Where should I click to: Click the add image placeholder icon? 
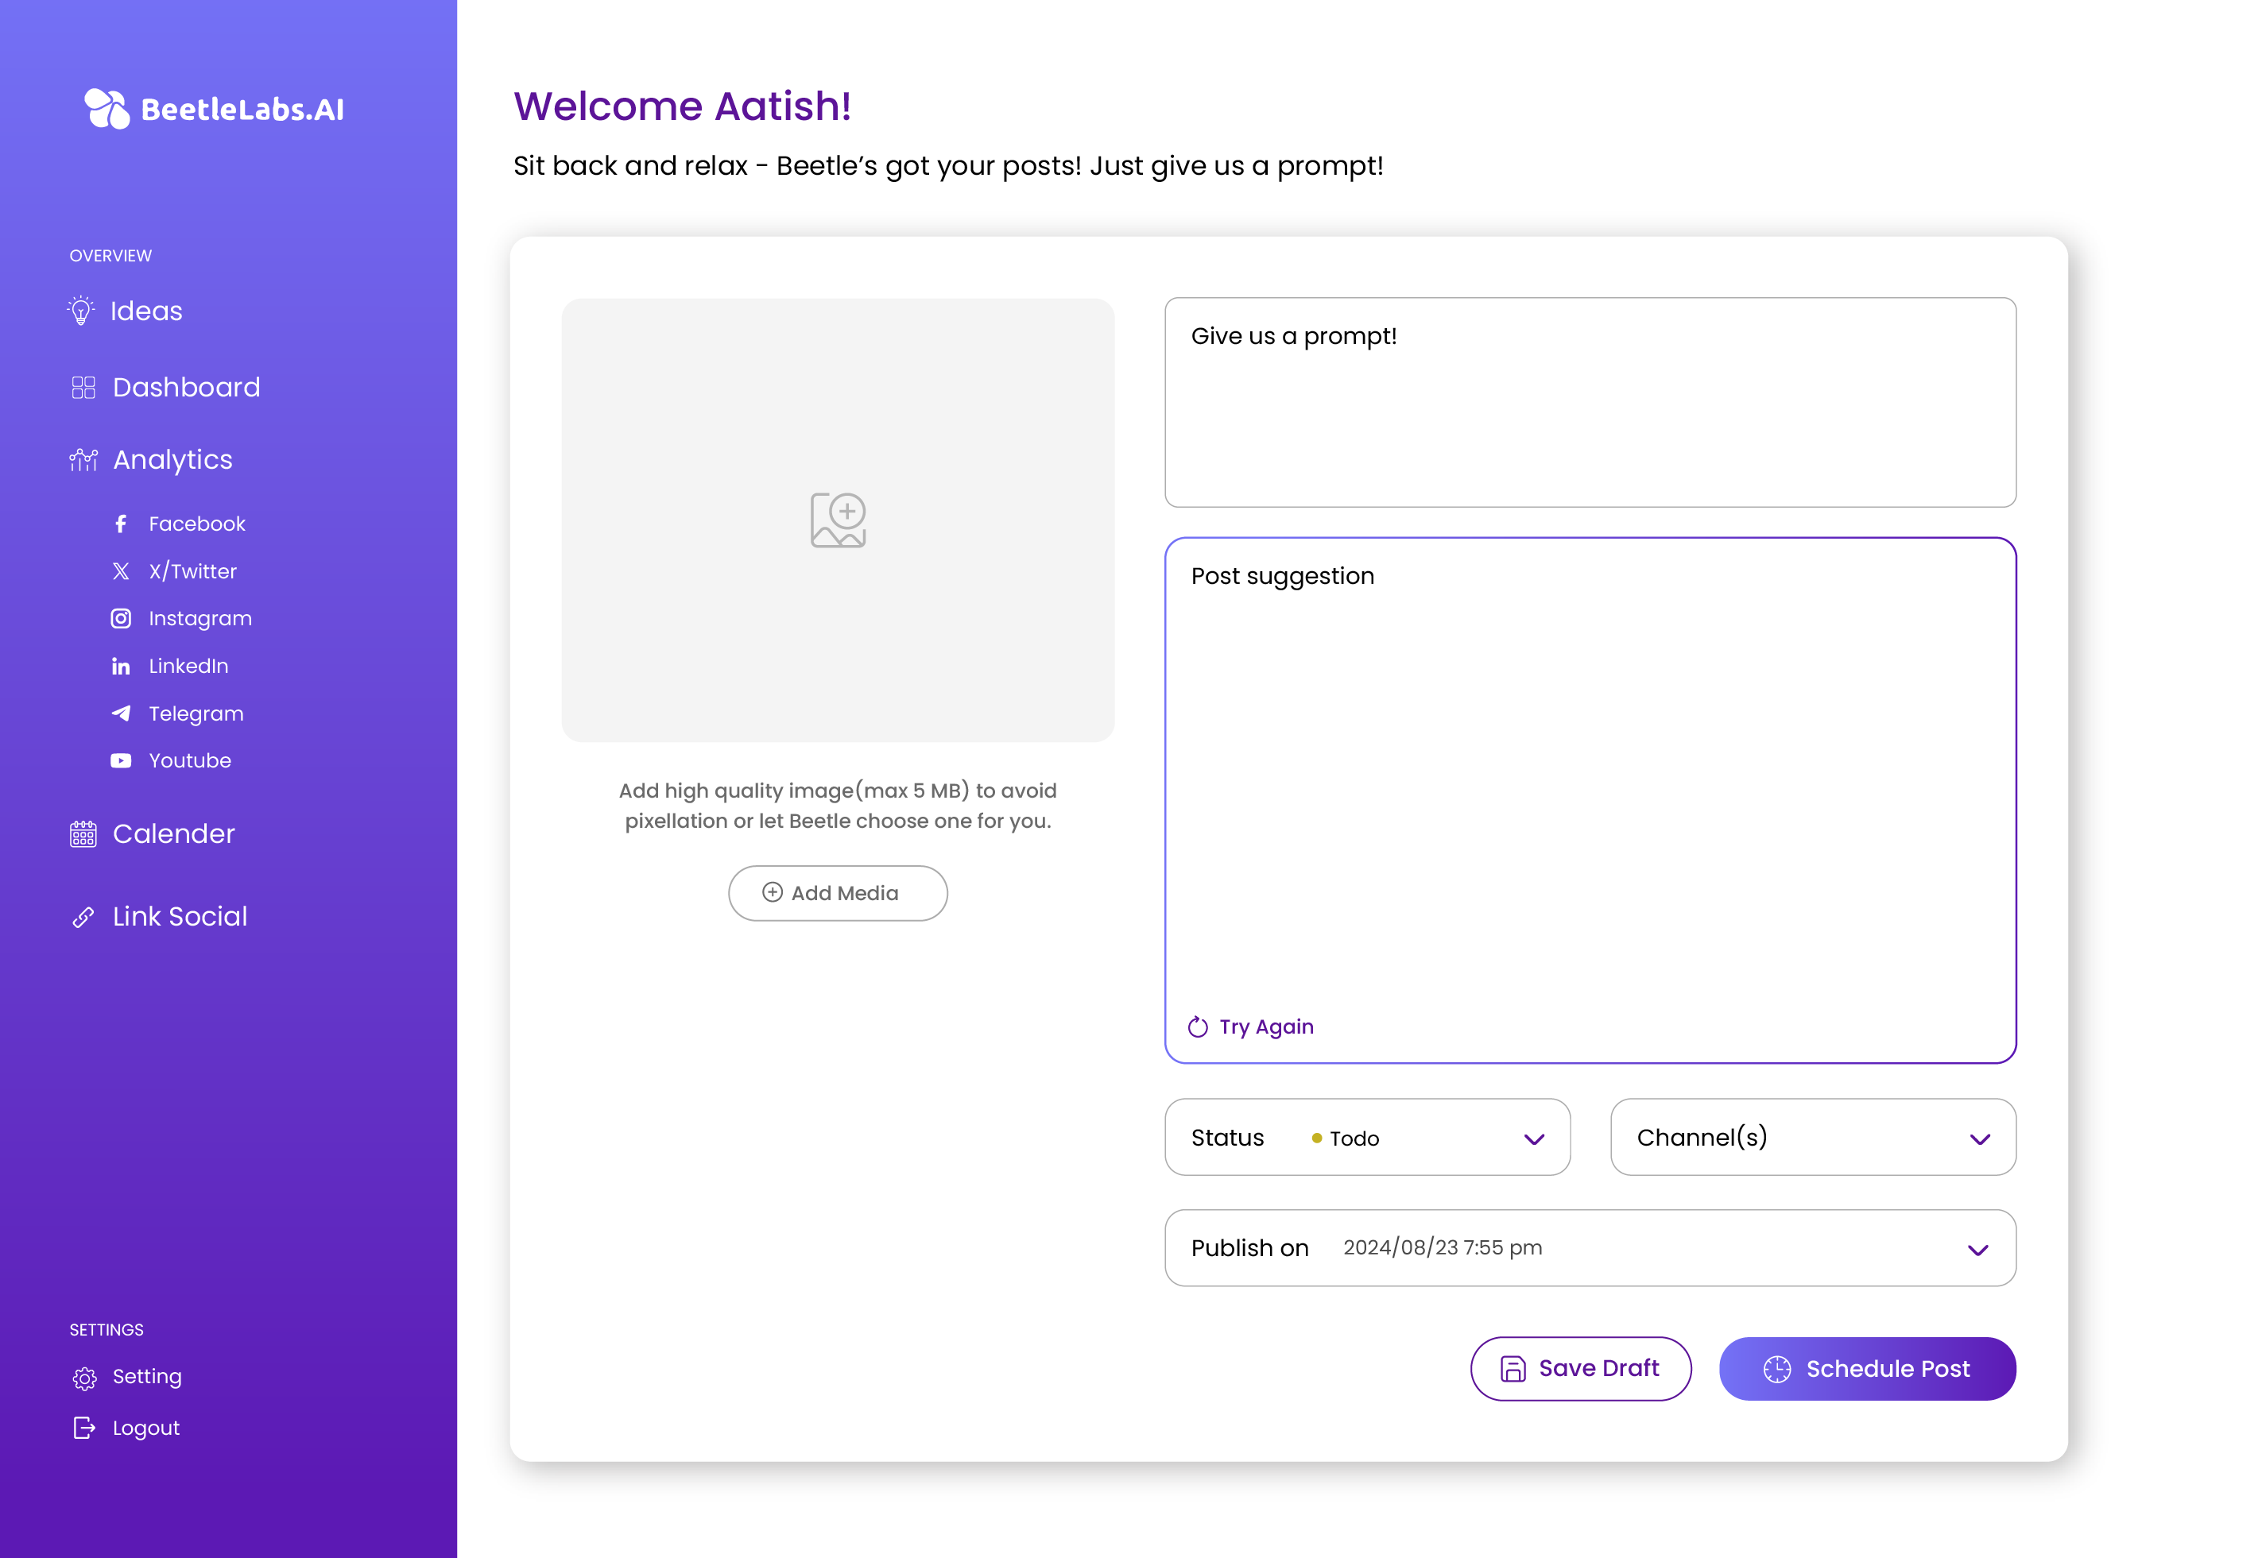tap(838, 520)
